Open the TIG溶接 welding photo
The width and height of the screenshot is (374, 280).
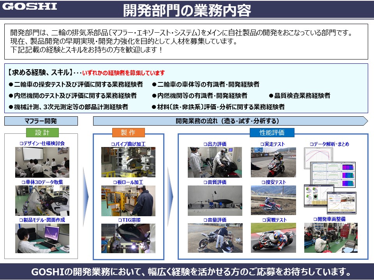pyautogui.click(x=128, y=238)
